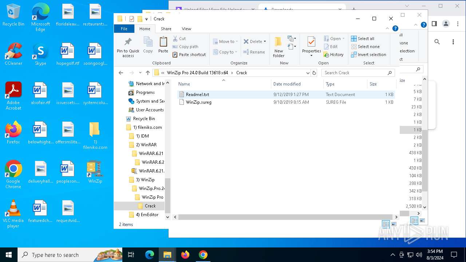The width and height of the screenshot is (466, 262).
Task: Open Firefox from the taskbar
Action: click(185, 255)
